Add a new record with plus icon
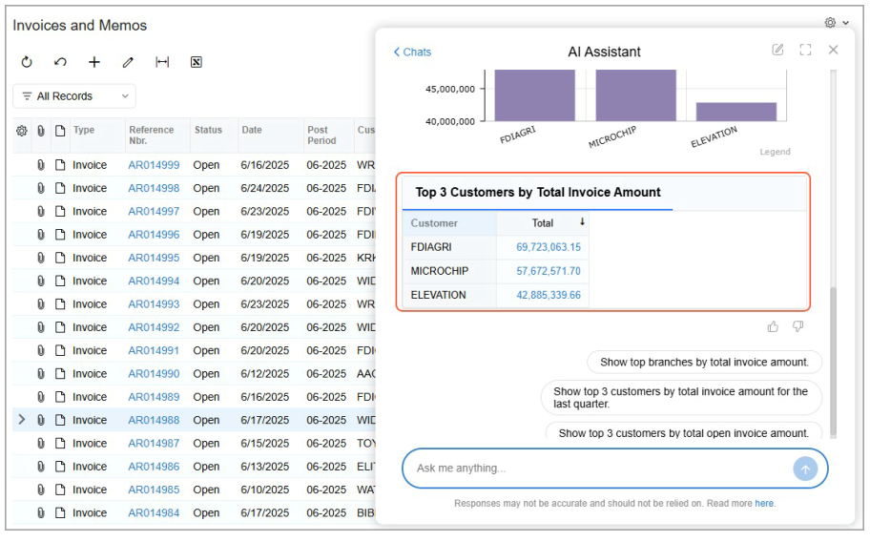The width and height of the screenshot is (870, 542). tap(94, 62)
